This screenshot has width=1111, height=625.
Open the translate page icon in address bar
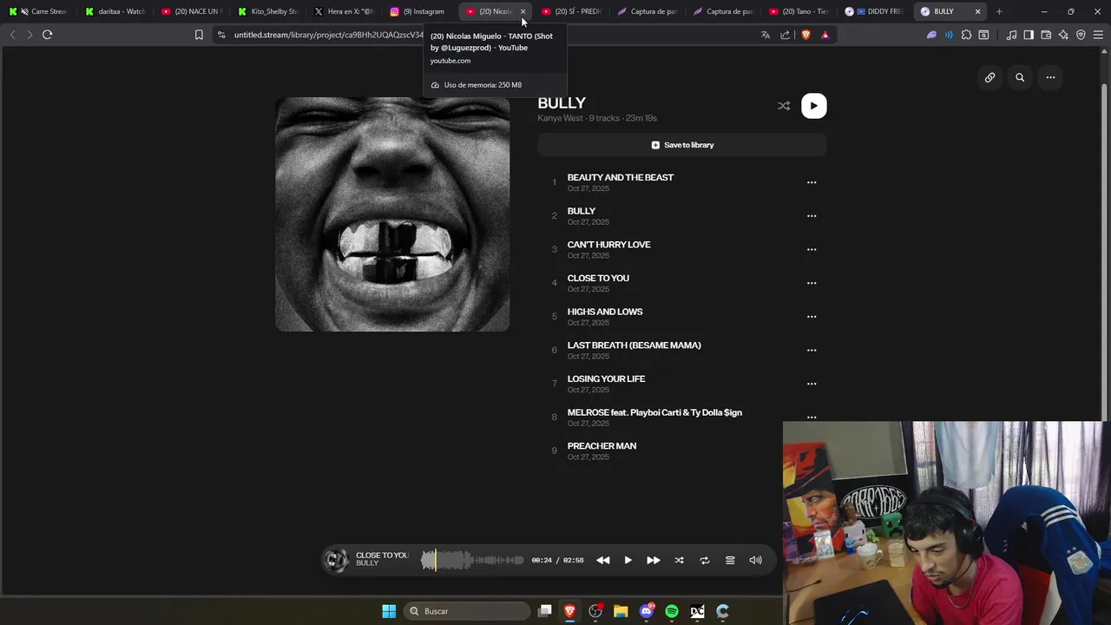pos(765,35)
